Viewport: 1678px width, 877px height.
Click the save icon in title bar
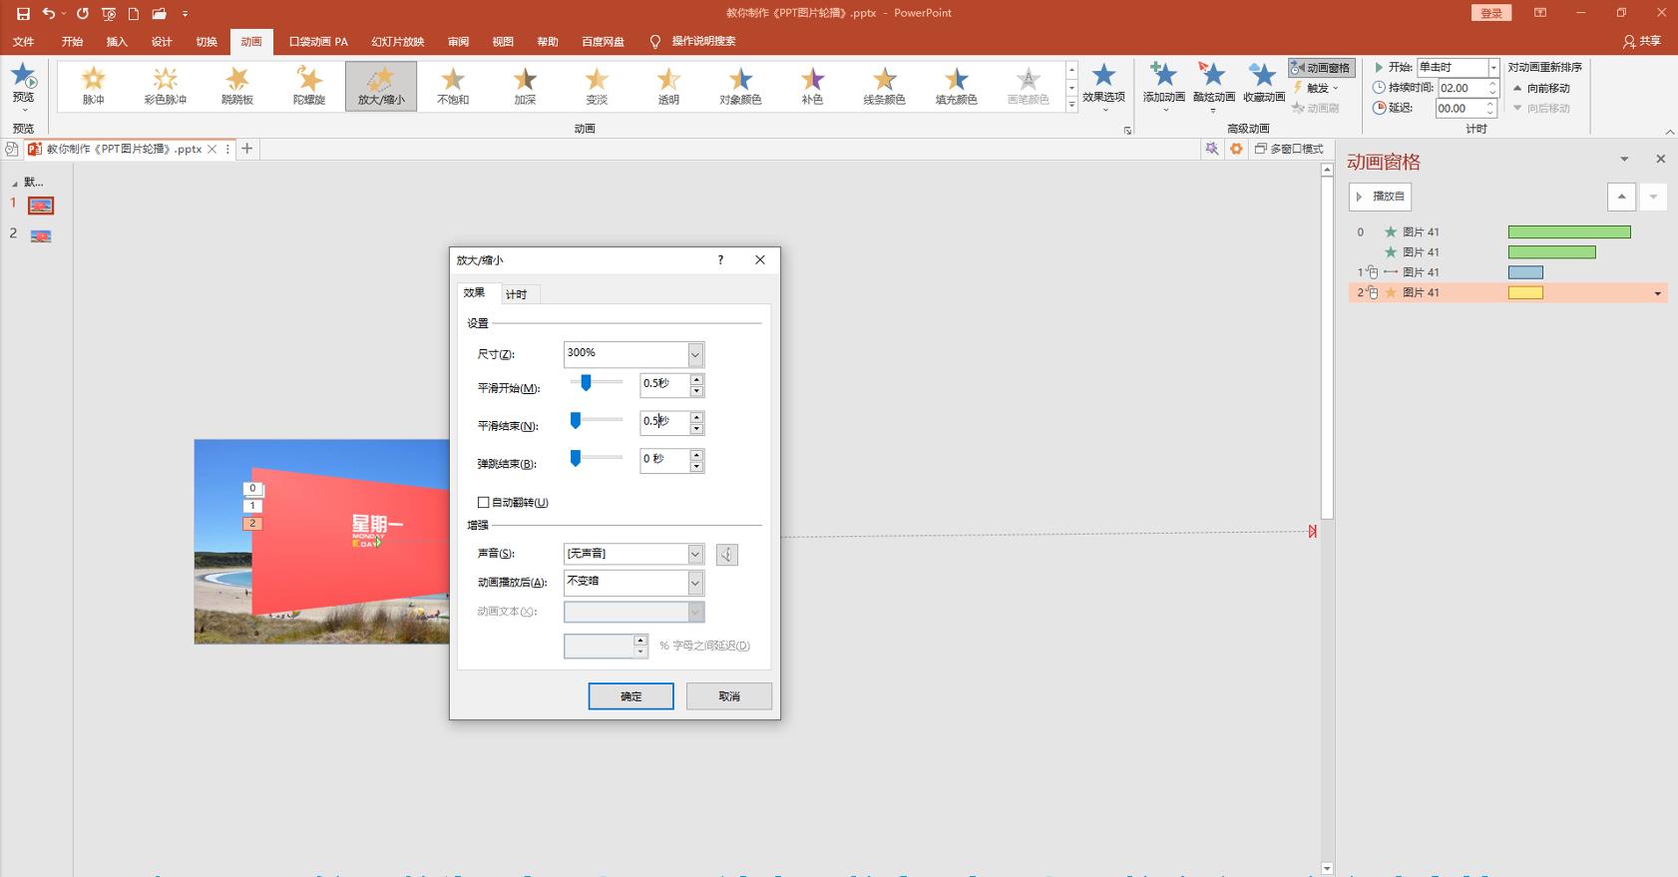click(23, 13)
